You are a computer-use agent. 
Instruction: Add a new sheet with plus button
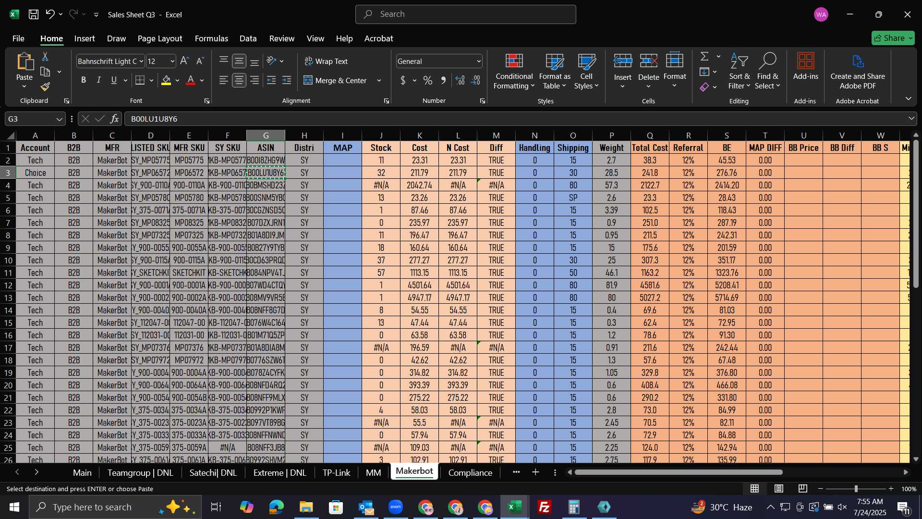[535, 473]
